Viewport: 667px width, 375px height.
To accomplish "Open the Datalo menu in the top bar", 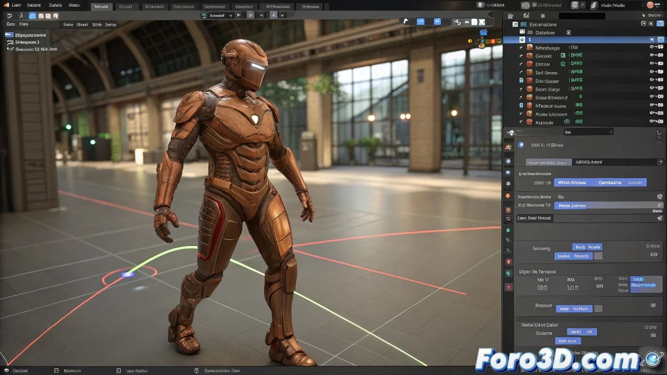I will (55, 5).
